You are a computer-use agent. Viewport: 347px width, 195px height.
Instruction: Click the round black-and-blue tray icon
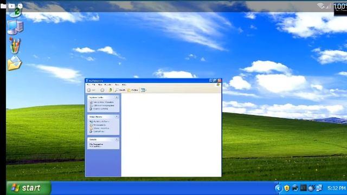point(295,188)
